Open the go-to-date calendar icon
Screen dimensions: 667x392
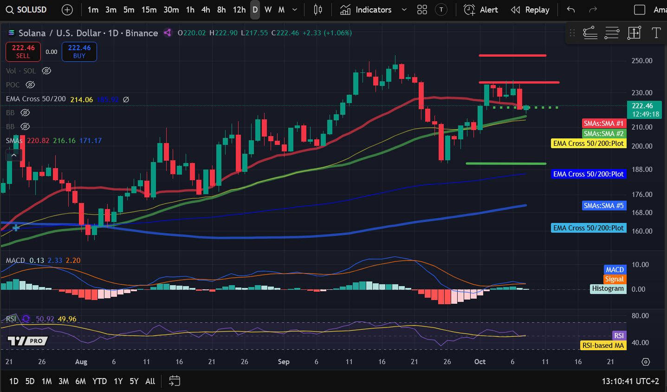[x=175, y=381]
